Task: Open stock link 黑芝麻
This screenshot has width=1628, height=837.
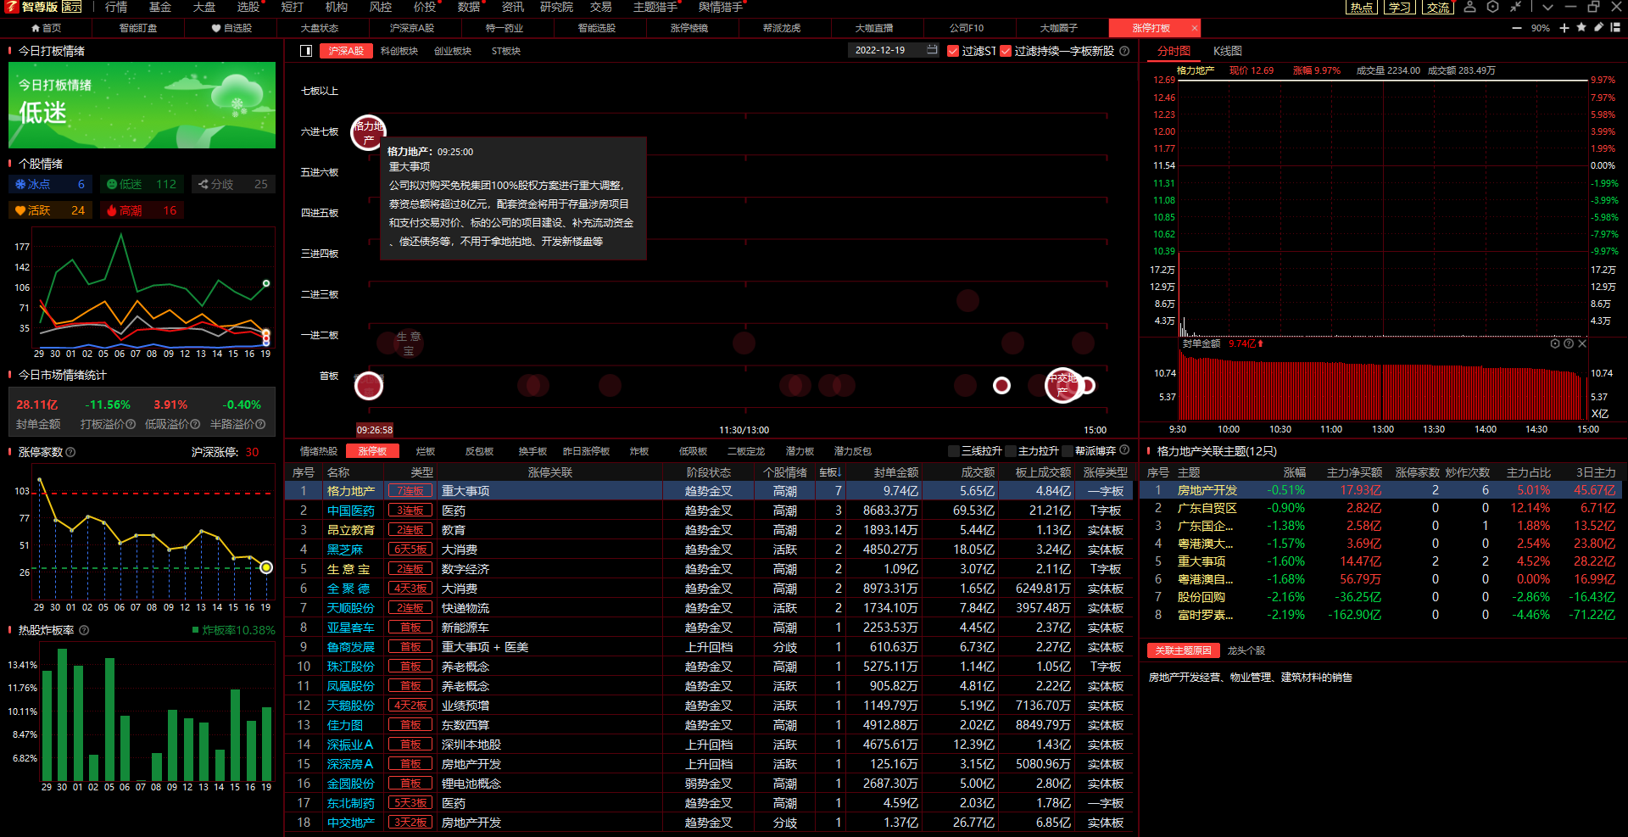Action: (x=344, y=550)
